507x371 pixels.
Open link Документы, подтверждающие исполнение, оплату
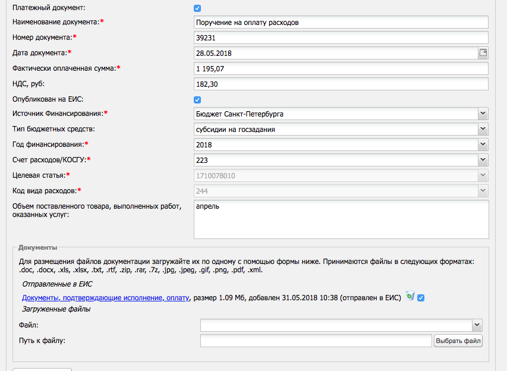pos(106,298)
